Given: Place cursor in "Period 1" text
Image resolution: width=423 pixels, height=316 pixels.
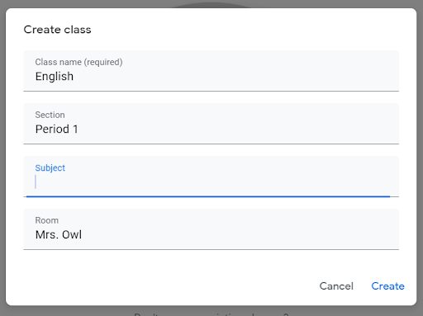Looking at the screenshot, I should pos(56,129).
